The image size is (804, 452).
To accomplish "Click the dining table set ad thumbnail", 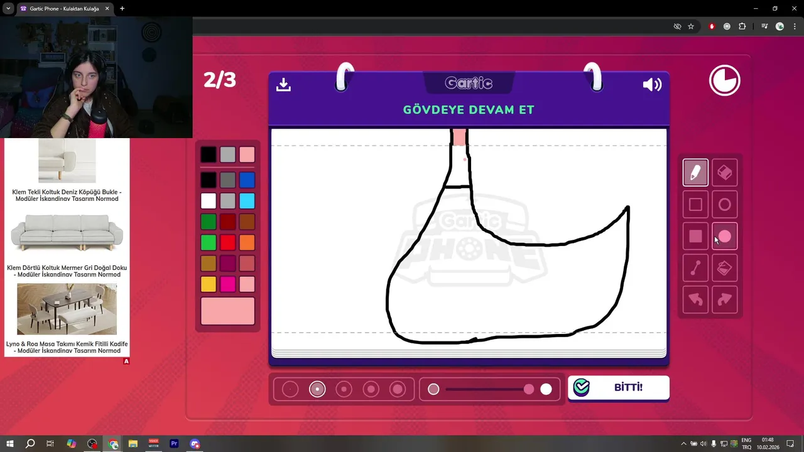I will click(67, 309).
